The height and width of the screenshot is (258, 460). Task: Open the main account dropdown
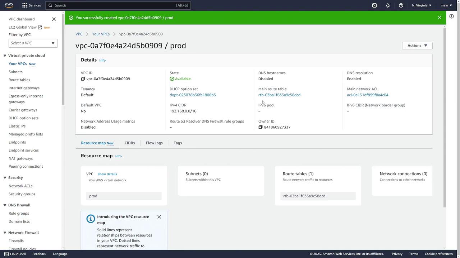[446, 5]
